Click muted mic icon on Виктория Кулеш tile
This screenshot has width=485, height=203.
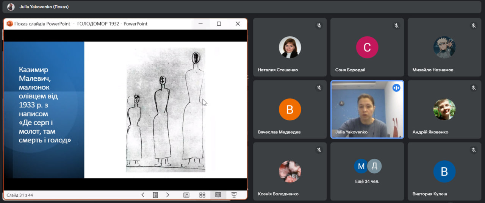[x=474, y=150]
